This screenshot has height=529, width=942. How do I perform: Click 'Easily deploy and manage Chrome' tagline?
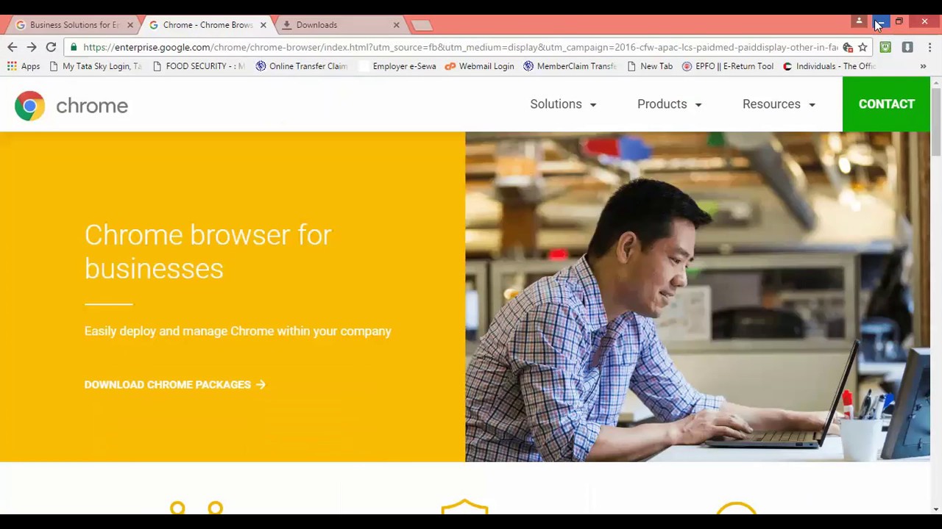point(238,331)
